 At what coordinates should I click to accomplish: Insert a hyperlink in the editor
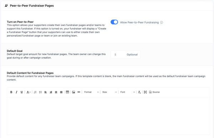click(x=79, y=92)
